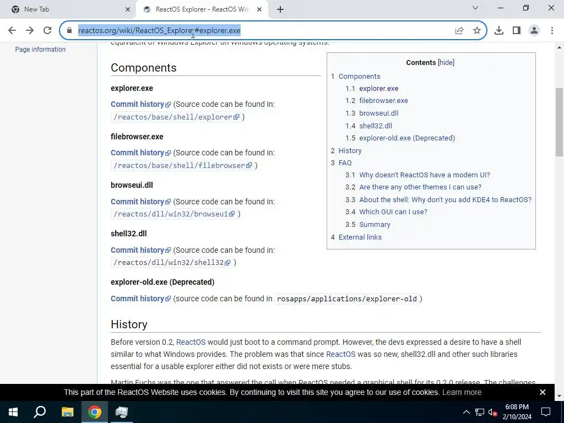
Task: Jump to 1.2 filebrowser.exe in contents
Action: pos(377,101)
